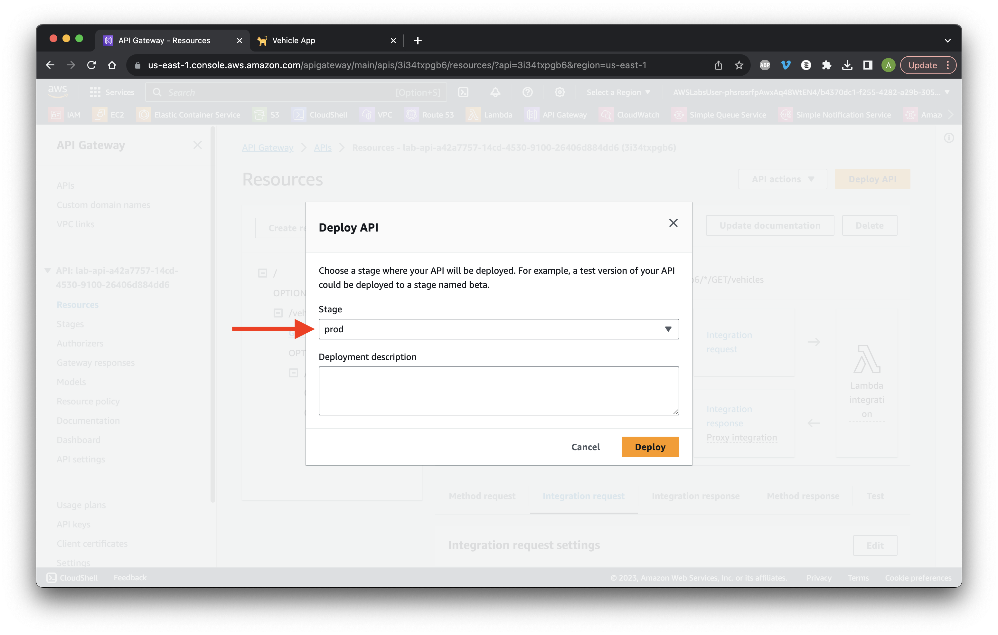
Task: Switch to API Gateway - Resources tab
Action: 173,40
